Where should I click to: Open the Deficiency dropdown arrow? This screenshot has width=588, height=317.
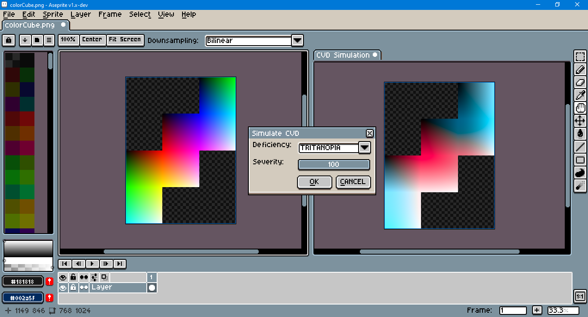pos(365,148)
